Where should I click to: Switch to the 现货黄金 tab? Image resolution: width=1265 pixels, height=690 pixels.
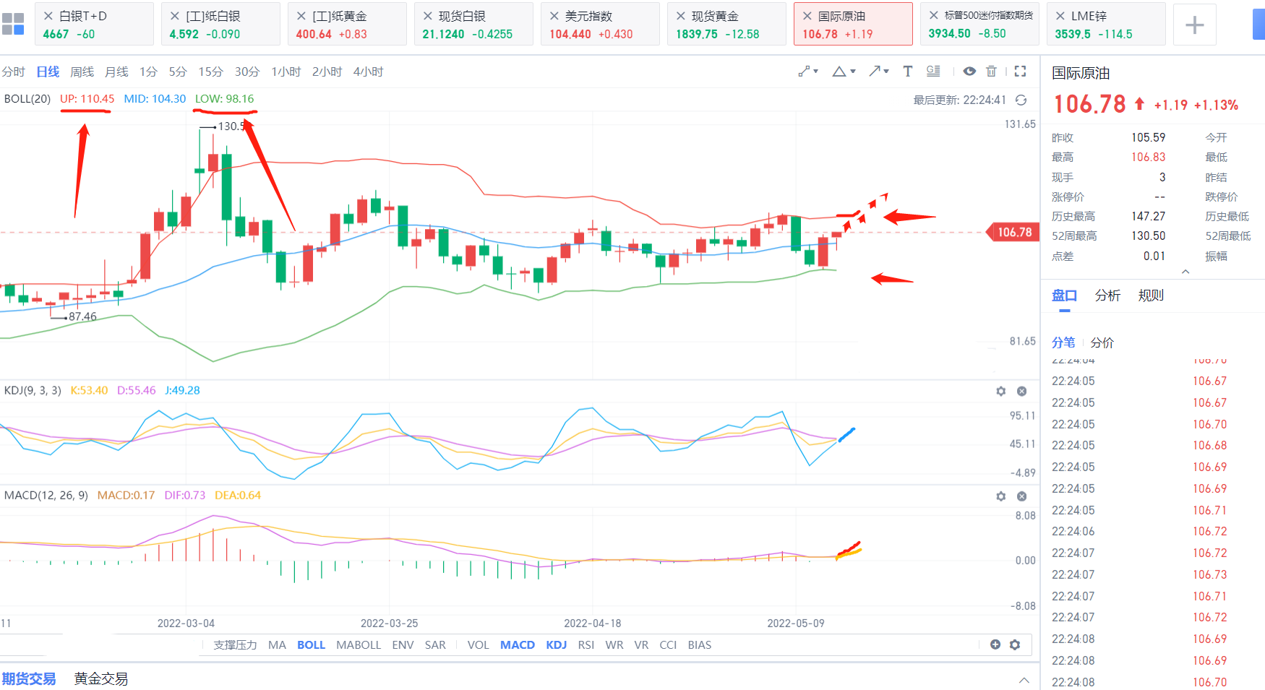(726, 24)
